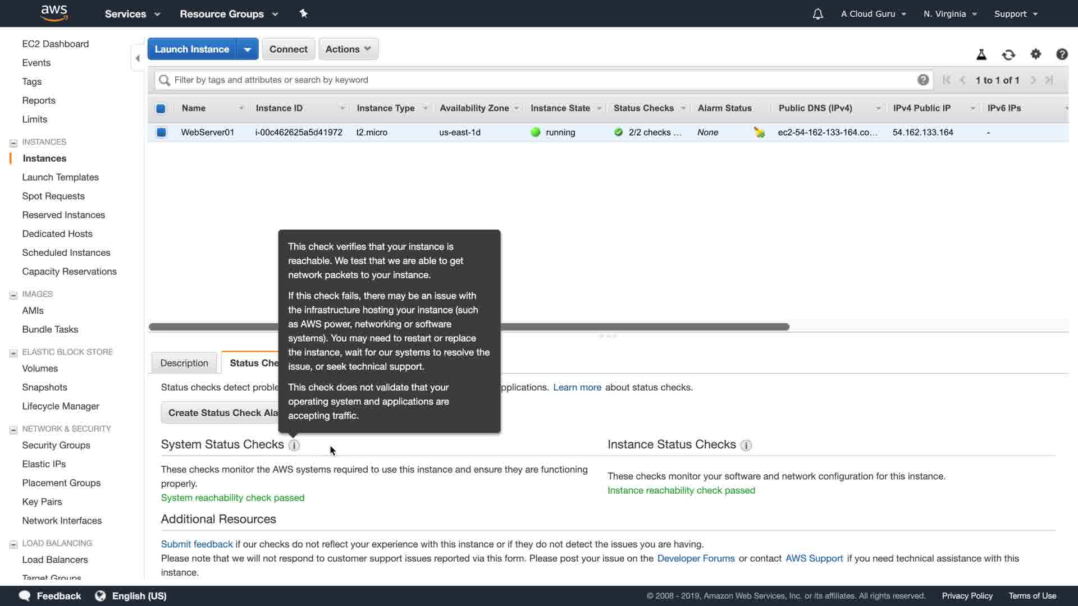Click the pin shortcut icon in top bar

tap(303, 13)
